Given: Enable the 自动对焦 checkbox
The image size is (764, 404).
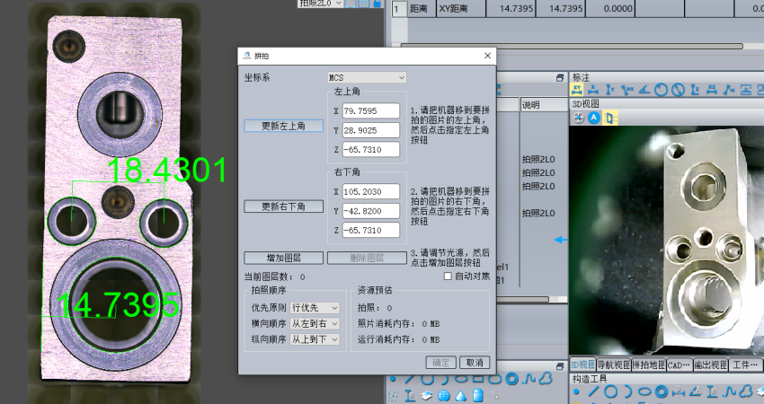Looking at the screenshot, I should coord(449,277).
